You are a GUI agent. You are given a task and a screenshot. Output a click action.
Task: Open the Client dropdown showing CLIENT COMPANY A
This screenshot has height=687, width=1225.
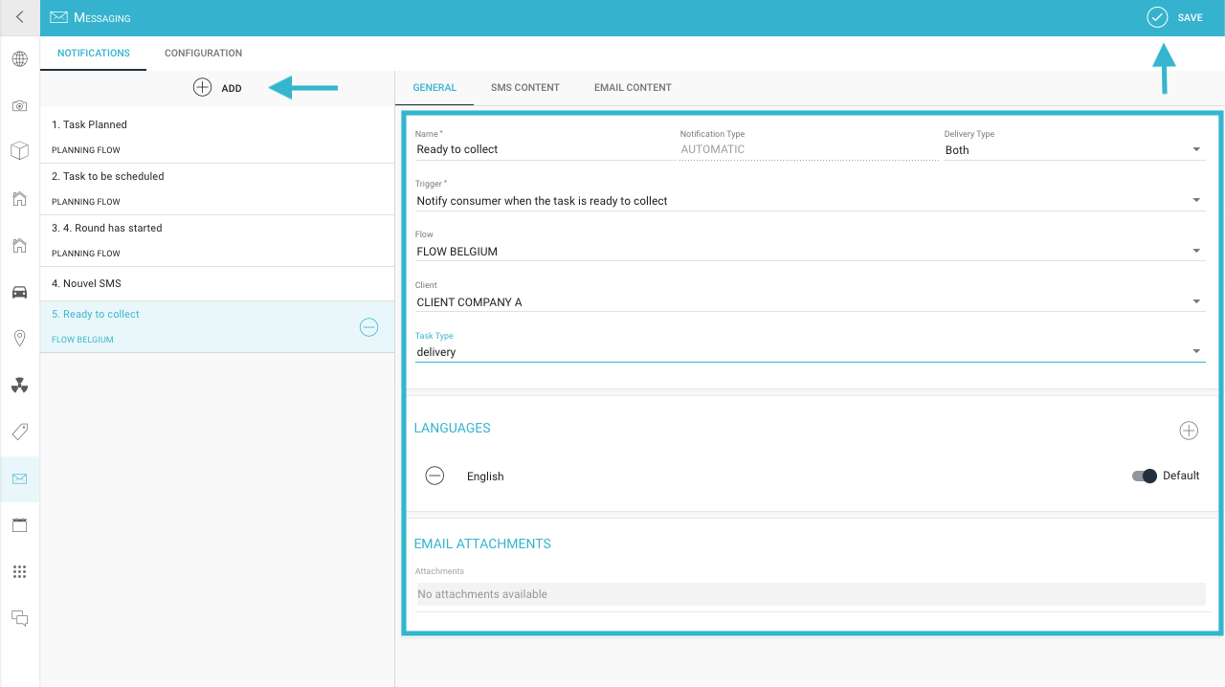[810, 302]
